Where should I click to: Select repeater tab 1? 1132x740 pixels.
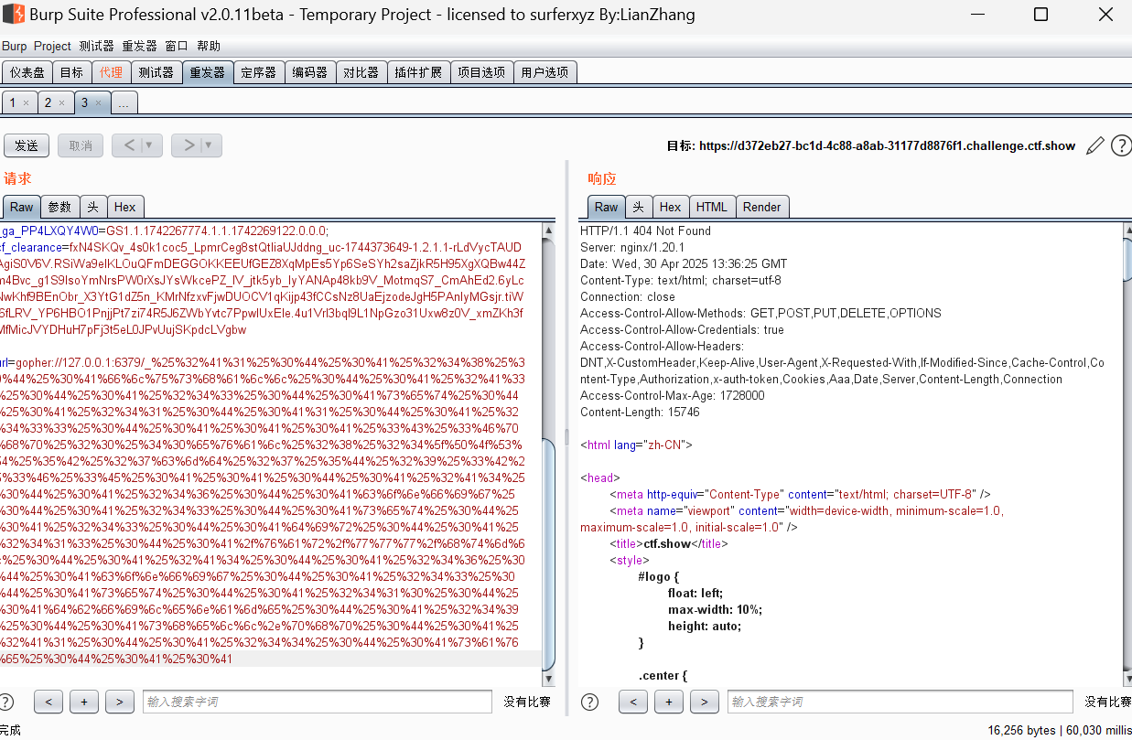coord(13,103)
